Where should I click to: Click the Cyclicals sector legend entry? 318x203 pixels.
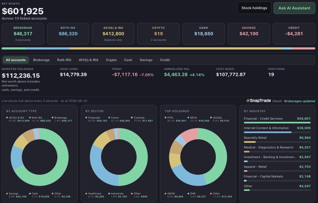(x=142, y=119)
